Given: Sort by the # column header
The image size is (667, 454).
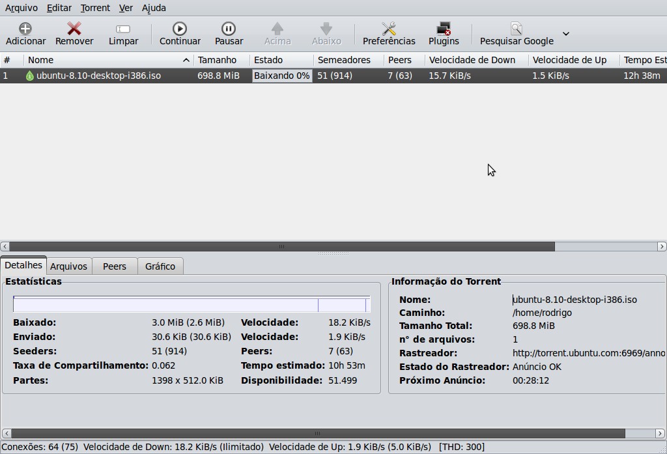Looking at the screenshot, I should pos(12,60).
